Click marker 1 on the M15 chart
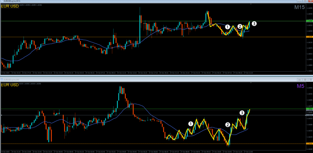The image size is (313, 153). (227, 27)
